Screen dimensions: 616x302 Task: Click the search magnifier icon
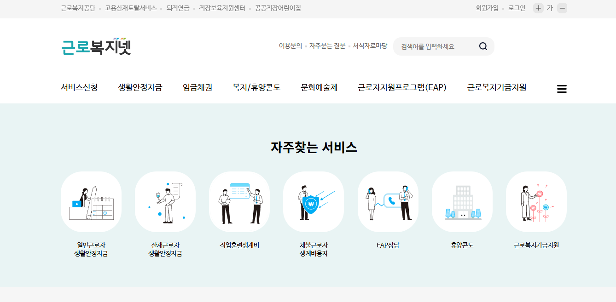coord(482,46)
